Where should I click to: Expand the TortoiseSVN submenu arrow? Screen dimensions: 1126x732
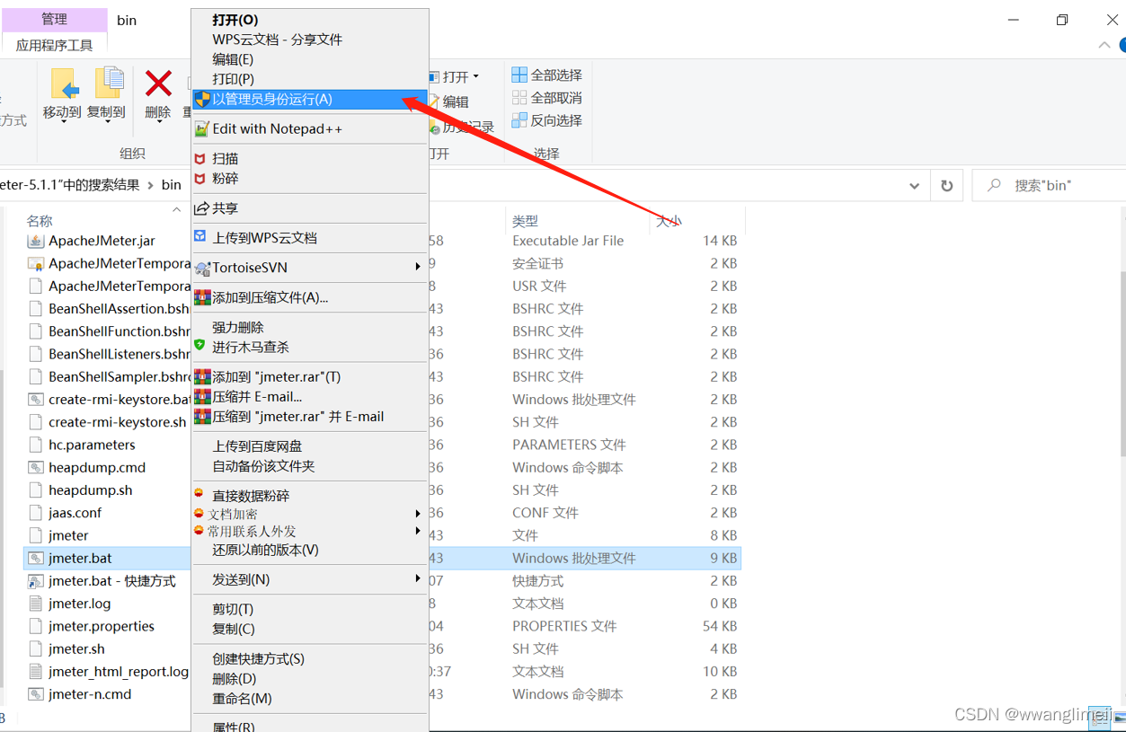pyautogui.click(x=418, y=267)
